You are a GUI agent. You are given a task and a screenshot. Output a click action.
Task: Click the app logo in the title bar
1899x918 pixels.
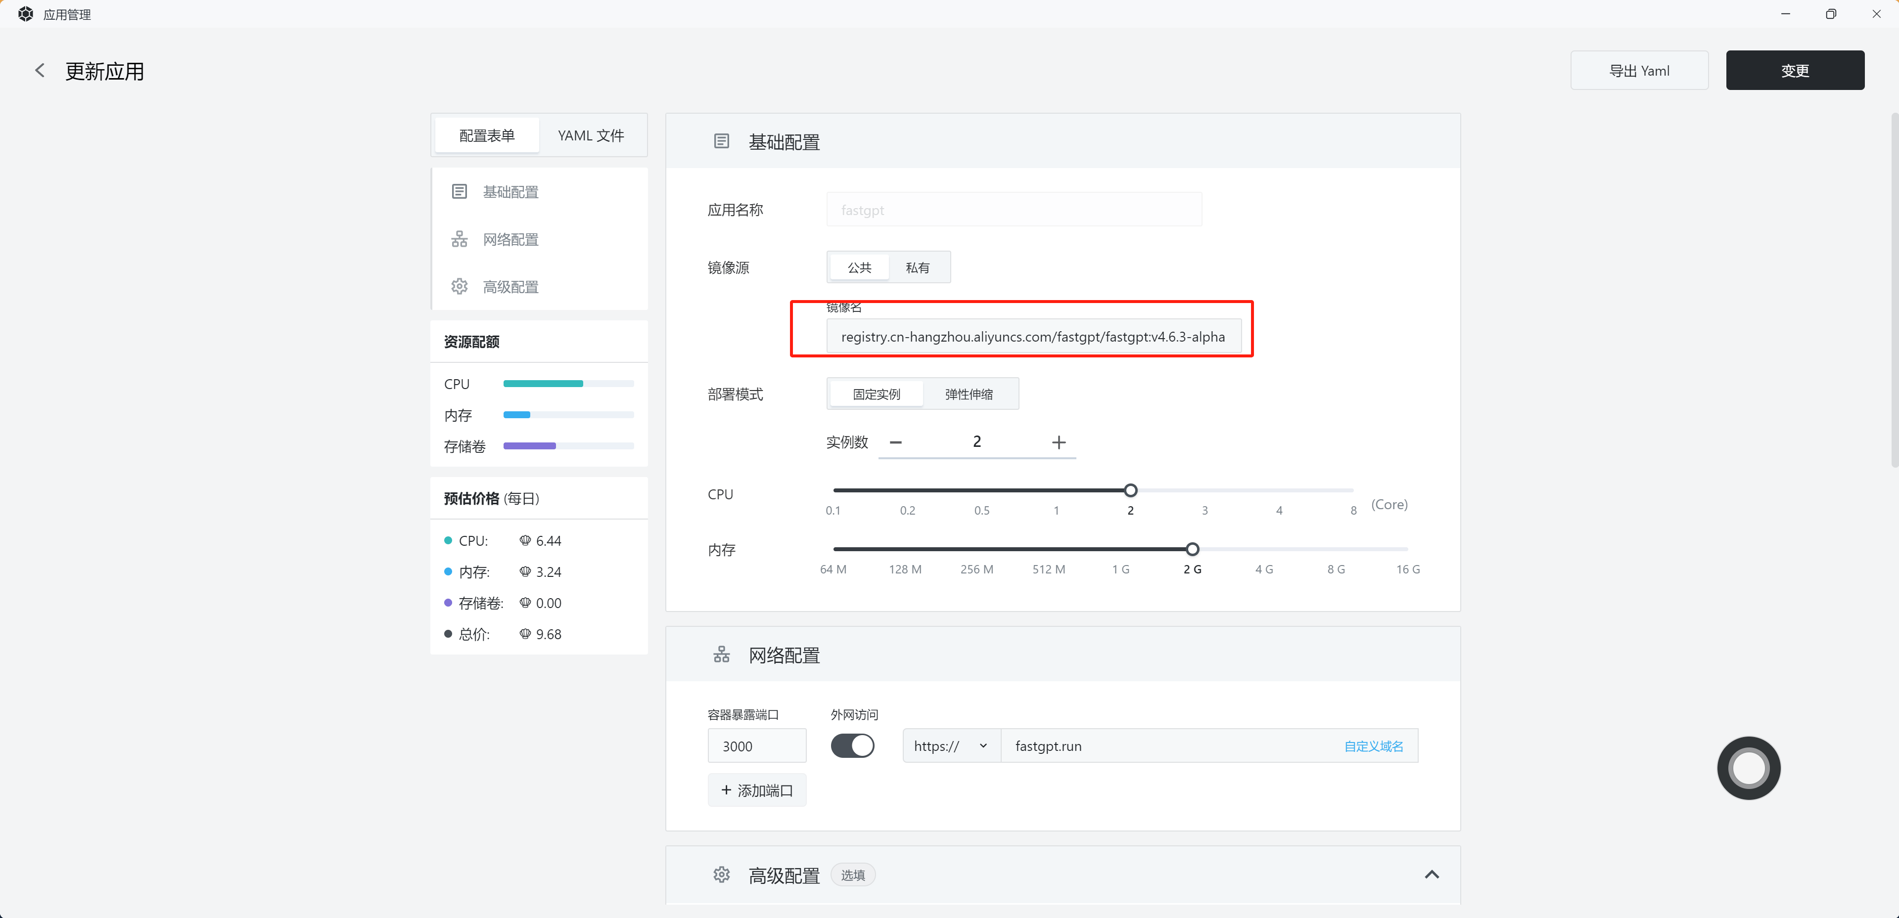click(25, 13)
